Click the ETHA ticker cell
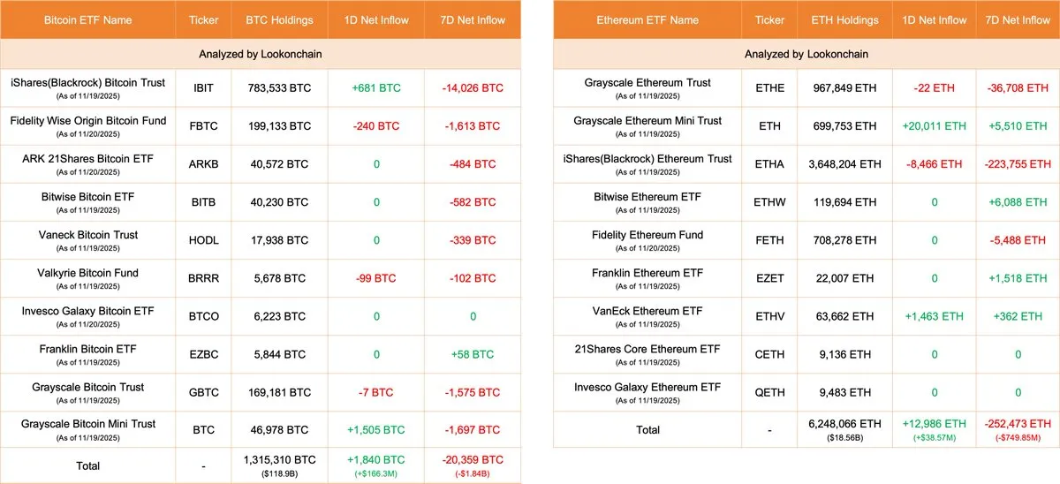The image size is (1060, 484). tap(769, 164)
